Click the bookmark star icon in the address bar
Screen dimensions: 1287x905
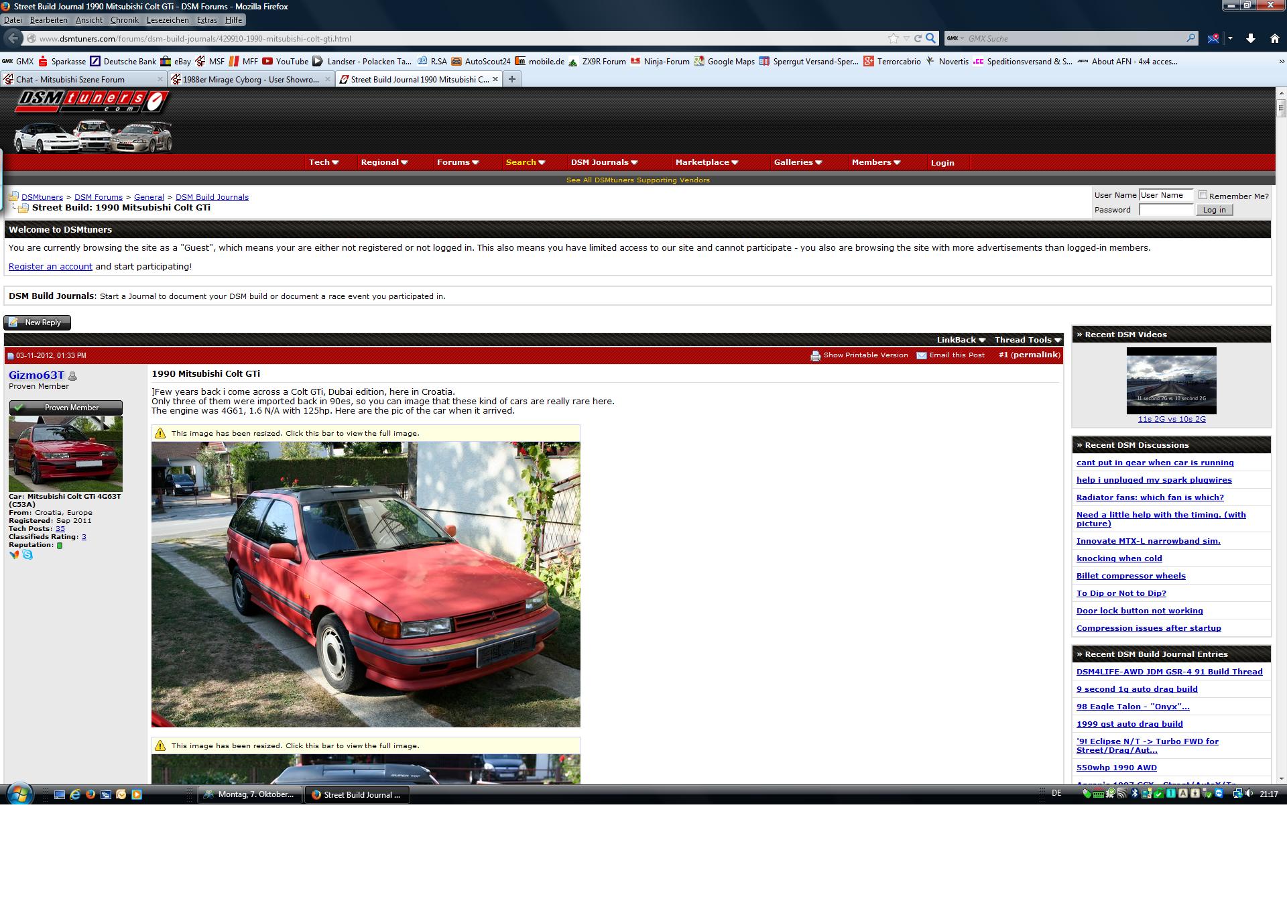pyautogui.click(x=893, y=38)
